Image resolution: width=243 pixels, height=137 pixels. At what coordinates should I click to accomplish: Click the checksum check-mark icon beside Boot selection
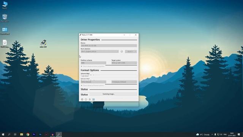[121, 51]
